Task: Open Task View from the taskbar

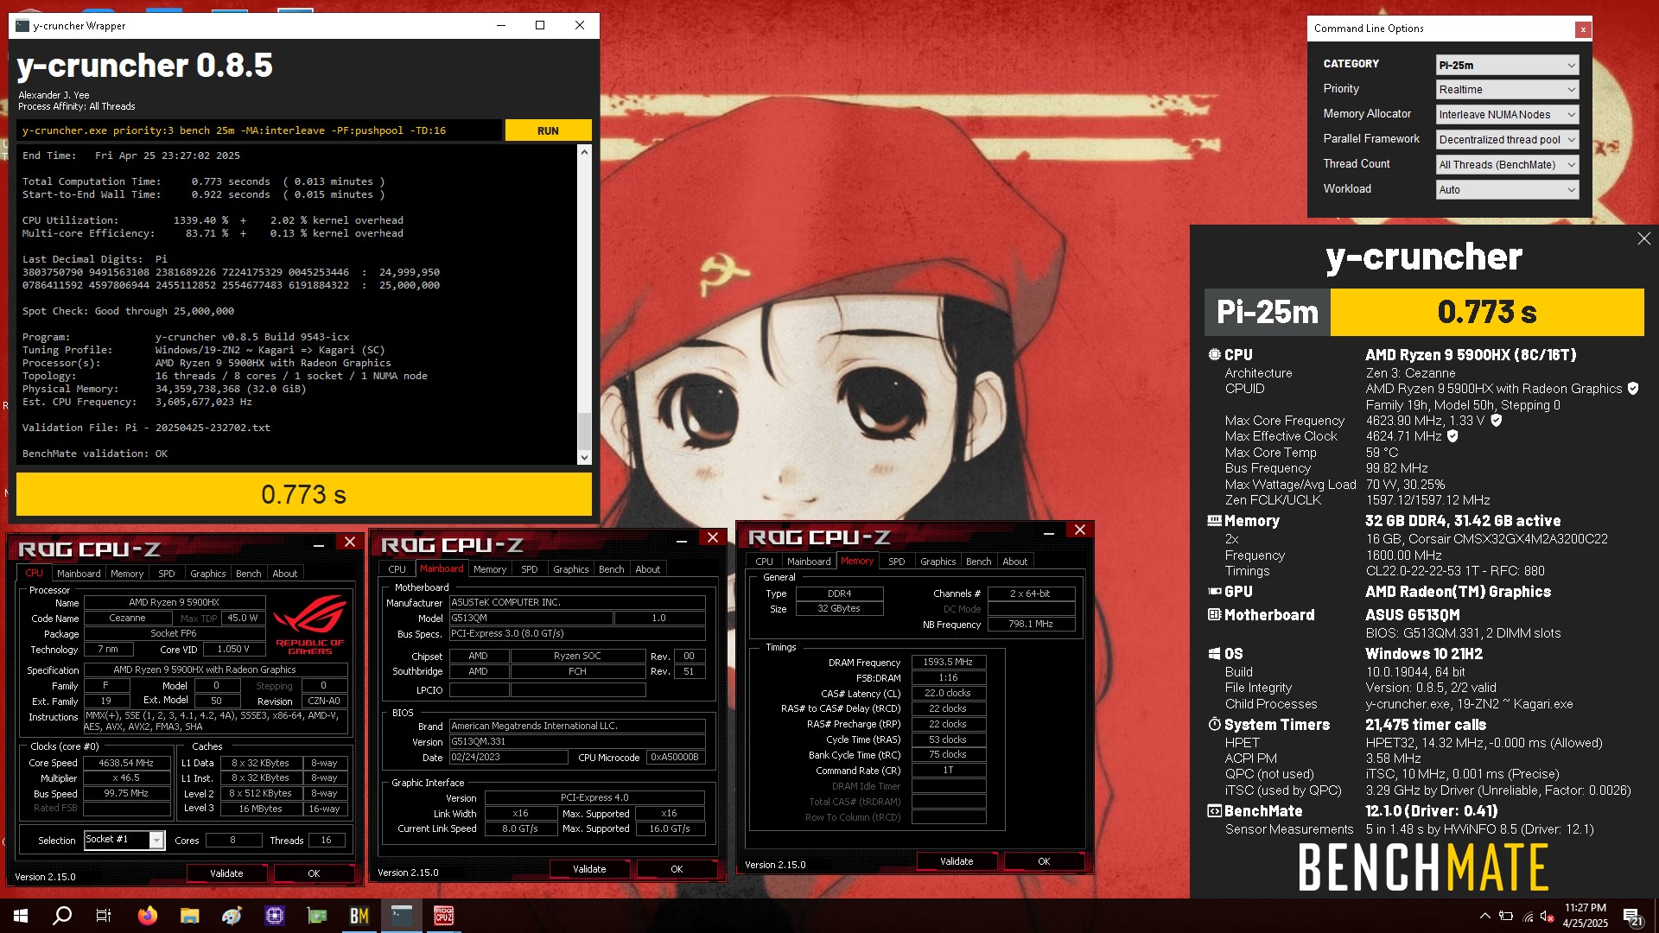Action: pos(104,916)
